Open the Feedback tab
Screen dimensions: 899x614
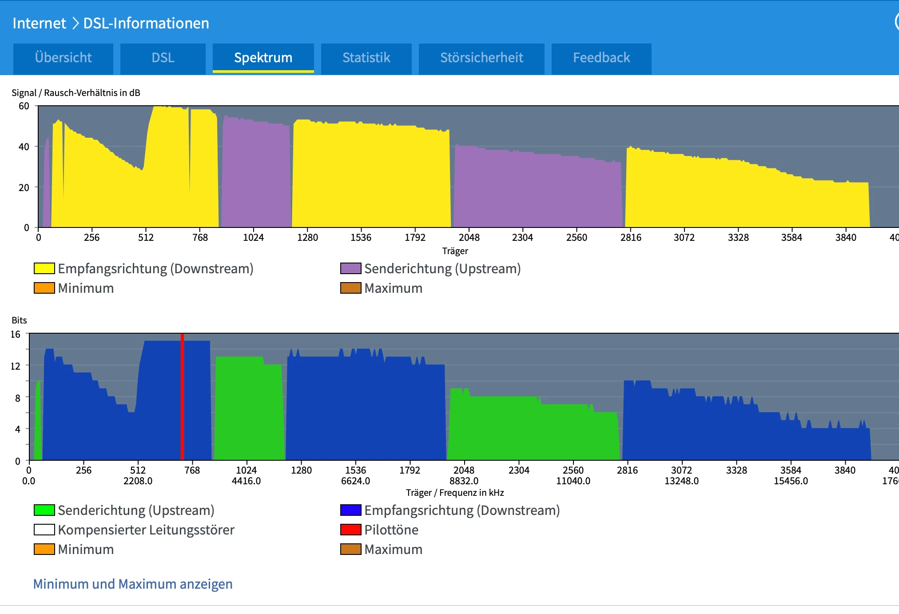pos(601,58)
